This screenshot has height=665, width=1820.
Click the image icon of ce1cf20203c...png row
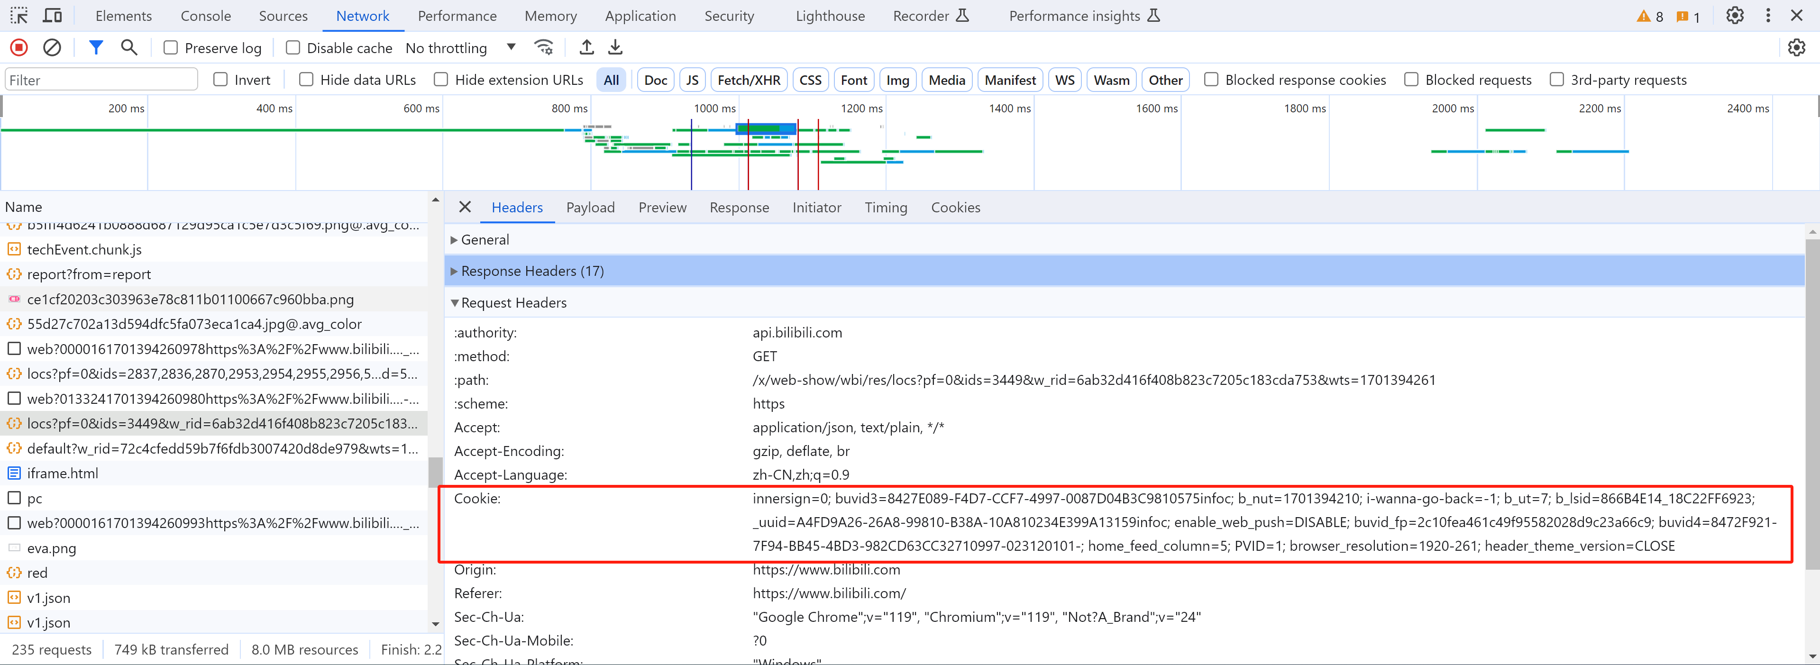14,299
